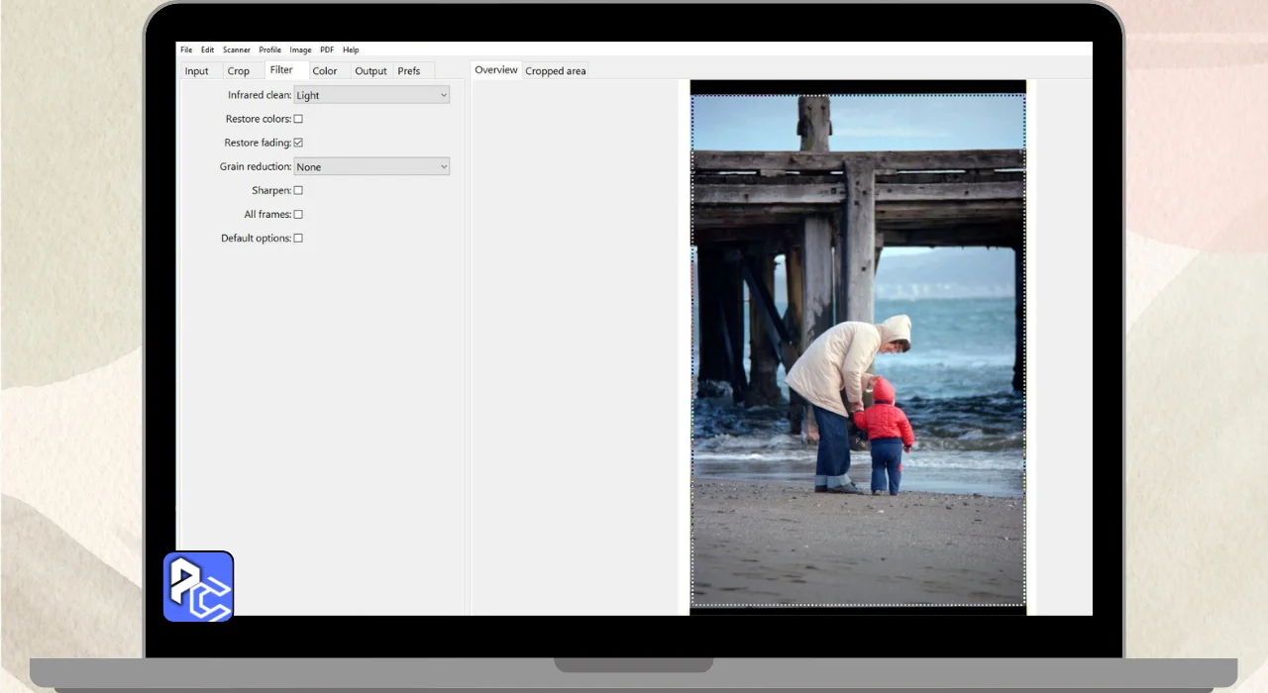Open the PDF menu
Screen dimensions: 1268x693
click(x=326, y=49)
